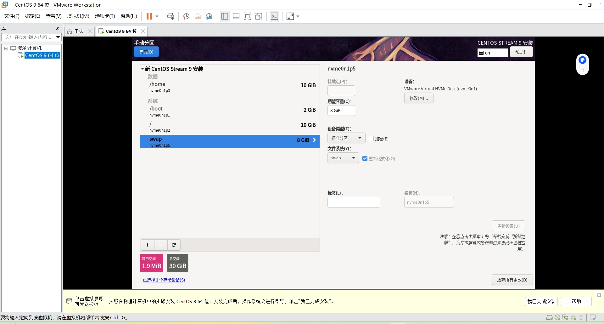Image resolution: width=604 pixels, height=324 pixels.
Task: Open the 已选择 1 个存储设备(S) link
Action: [164, 280]
